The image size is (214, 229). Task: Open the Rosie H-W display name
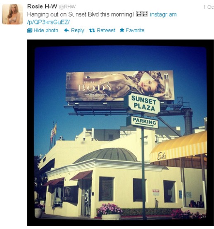[42, 7]
